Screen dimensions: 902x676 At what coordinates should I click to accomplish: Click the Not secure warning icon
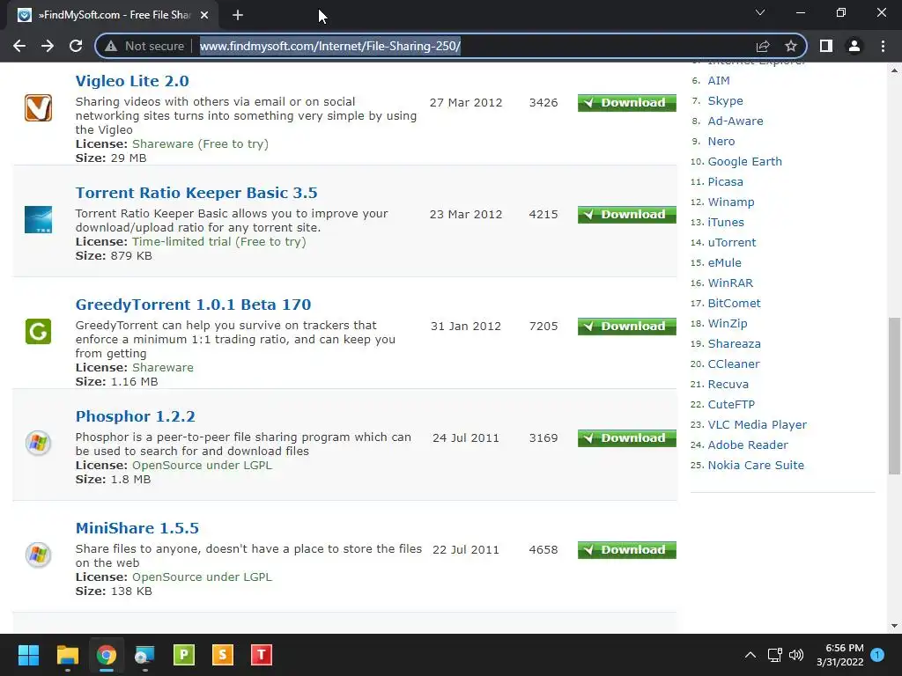[111, 46]
